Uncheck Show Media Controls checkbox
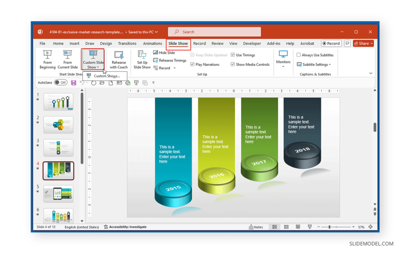The width and height of the screenshot is (410, 254). click(233, 65)
